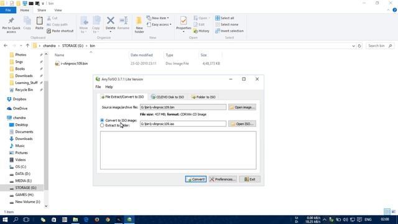Switch to the Share ribbon tab
Screen dimensions: 398x224
point(42,10)
